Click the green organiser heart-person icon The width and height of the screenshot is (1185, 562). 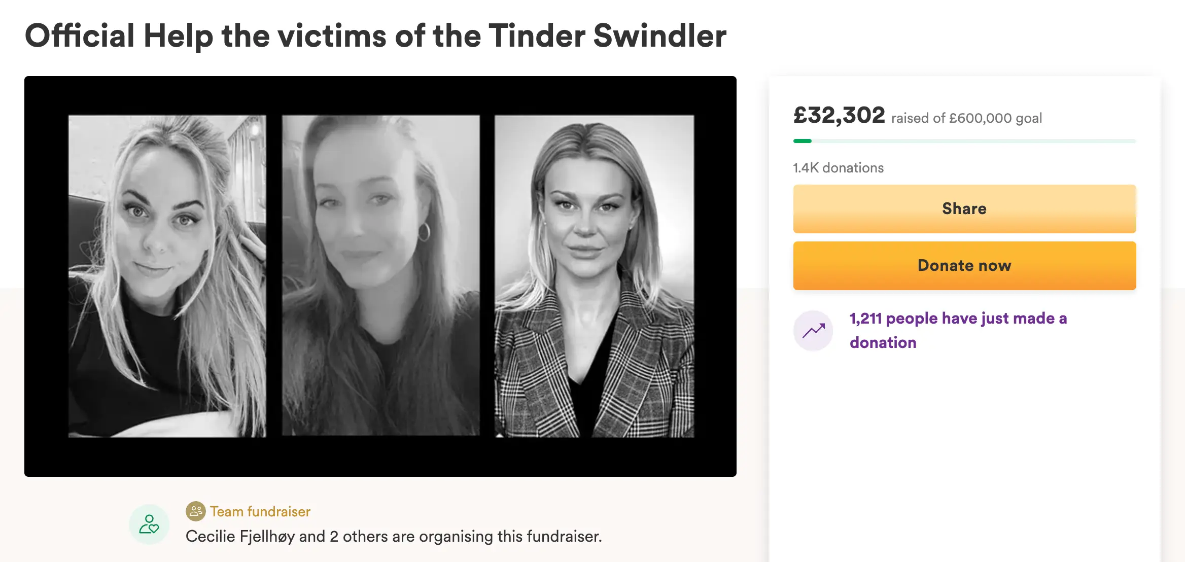[149, 524]
